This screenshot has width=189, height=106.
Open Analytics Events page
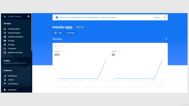click(x=11, y=80)
